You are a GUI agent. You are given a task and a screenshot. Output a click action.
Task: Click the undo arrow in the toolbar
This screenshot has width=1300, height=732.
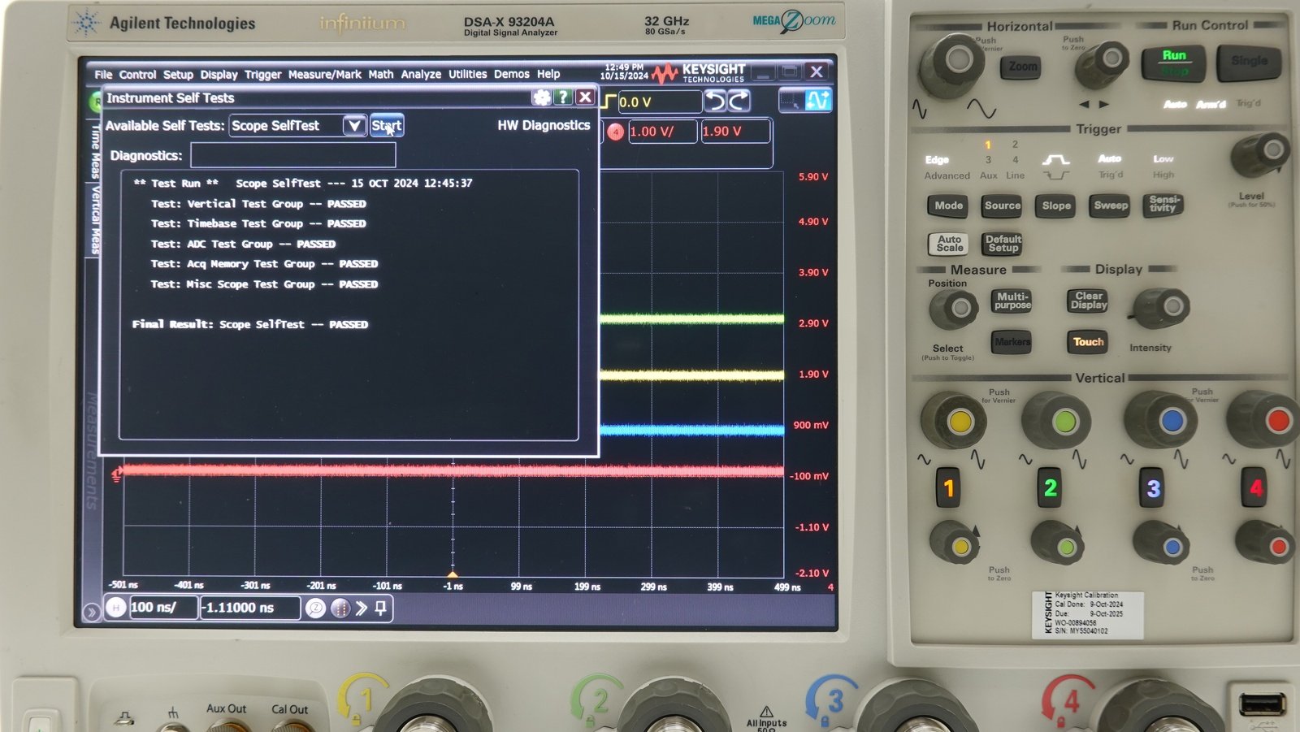[x=716, y=101]
